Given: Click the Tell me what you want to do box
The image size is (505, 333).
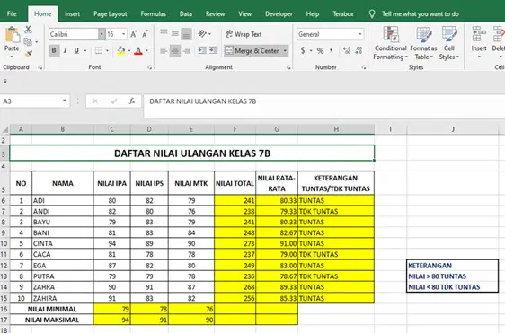Looking at the screenshot, I should pyautogui.click(x=415, y=13).
